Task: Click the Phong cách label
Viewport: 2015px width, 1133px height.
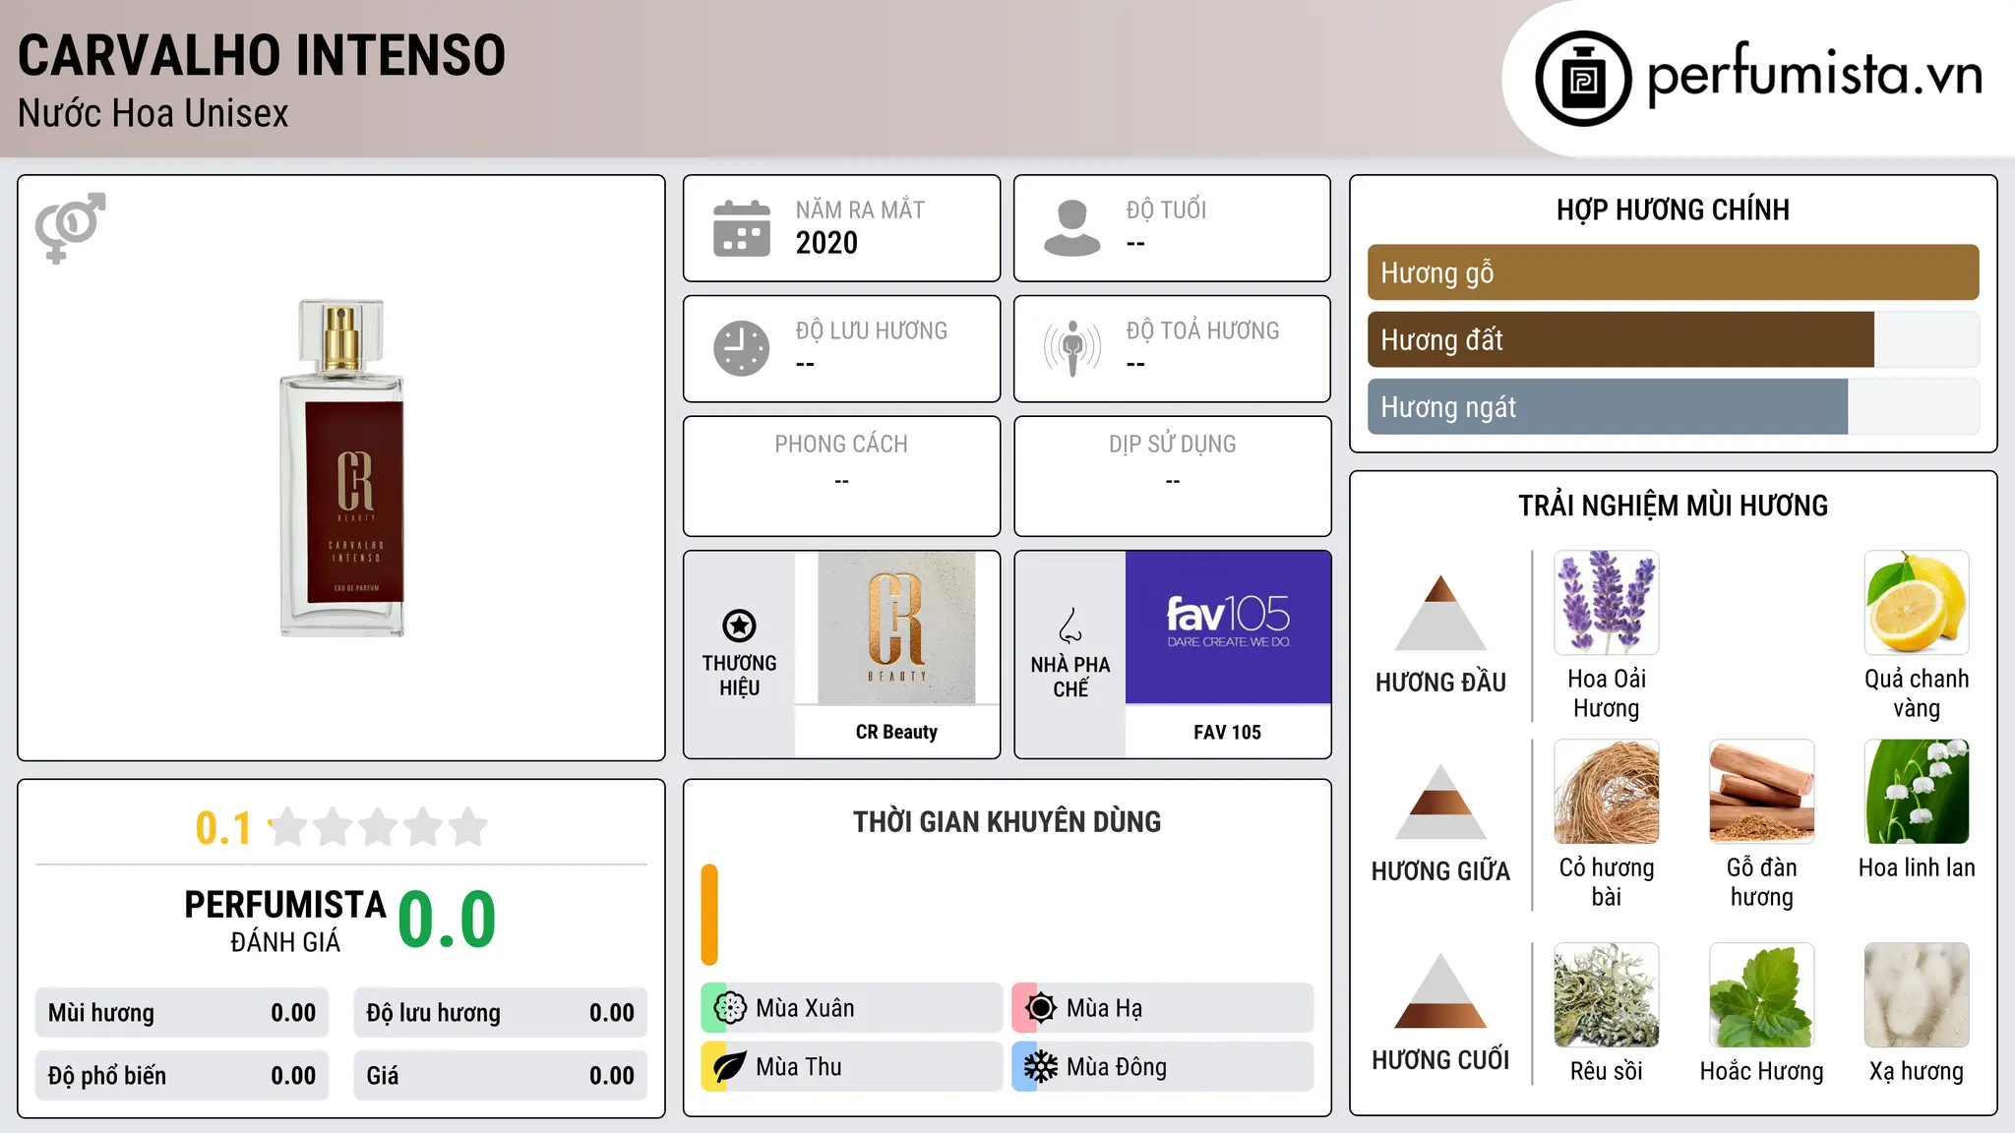Action: tap(841, 445)
